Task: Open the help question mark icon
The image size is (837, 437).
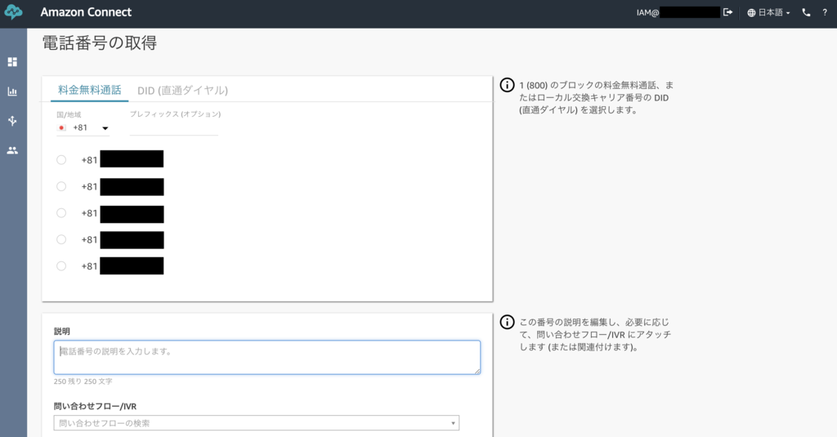Action: click(824, 12)
